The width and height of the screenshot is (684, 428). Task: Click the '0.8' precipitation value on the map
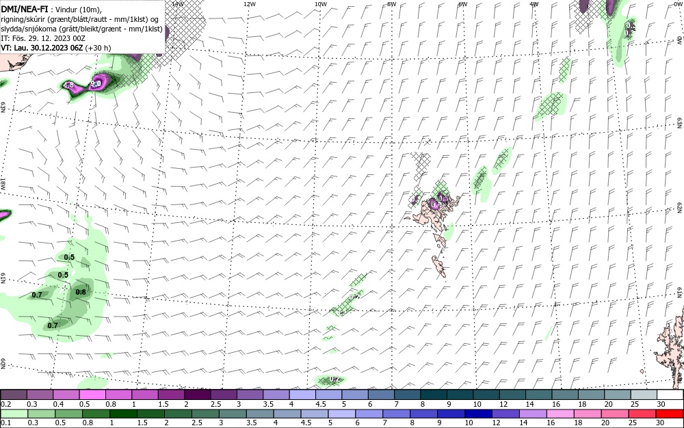[81, 292]
